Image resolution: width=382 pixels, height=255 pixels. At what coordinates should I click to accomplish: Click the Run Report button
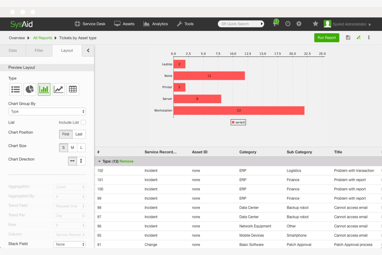click(x=327, y=37)
